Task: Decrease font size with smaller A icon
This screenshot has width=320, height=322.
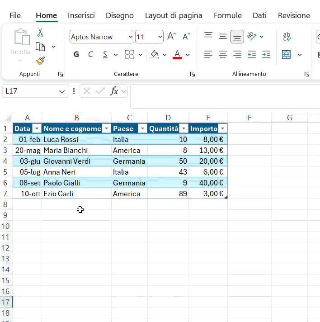Action: 186,37
